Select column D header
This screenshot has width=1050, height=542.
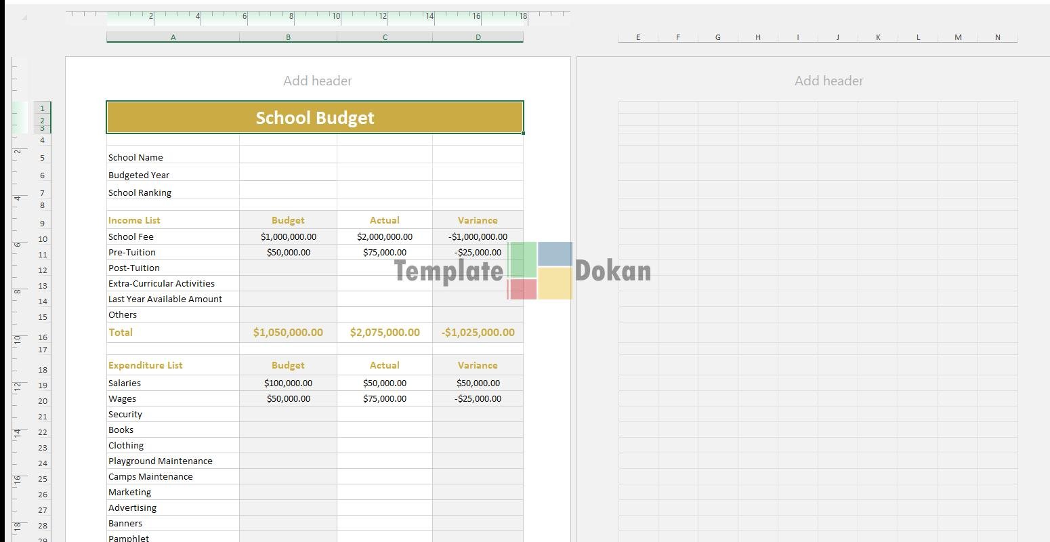[478, 37]
